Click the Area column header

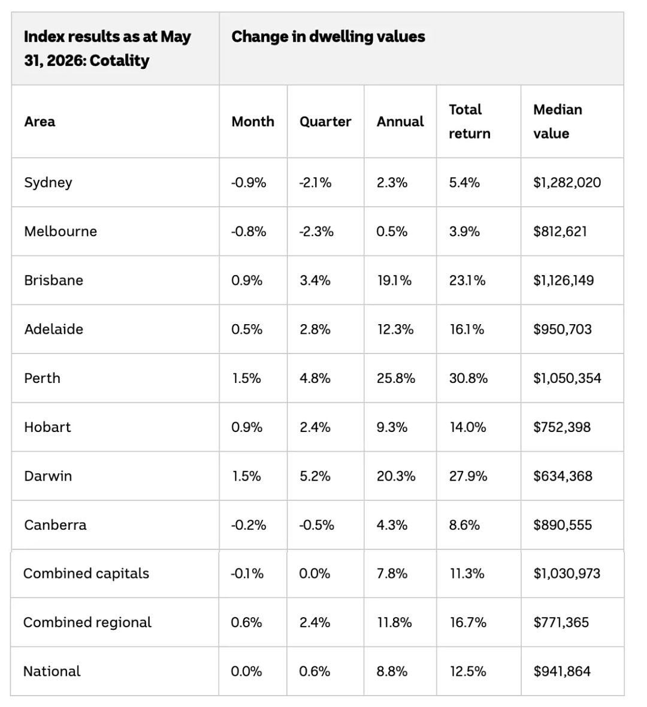[x=40, y=122]
